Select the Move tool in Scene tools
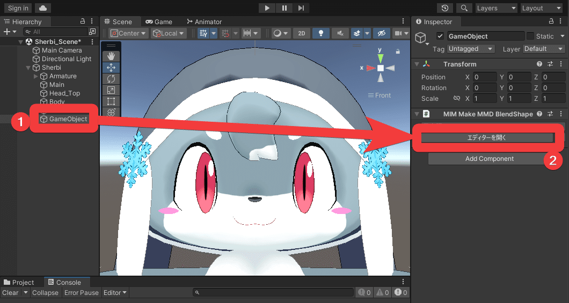 (111, 68)
